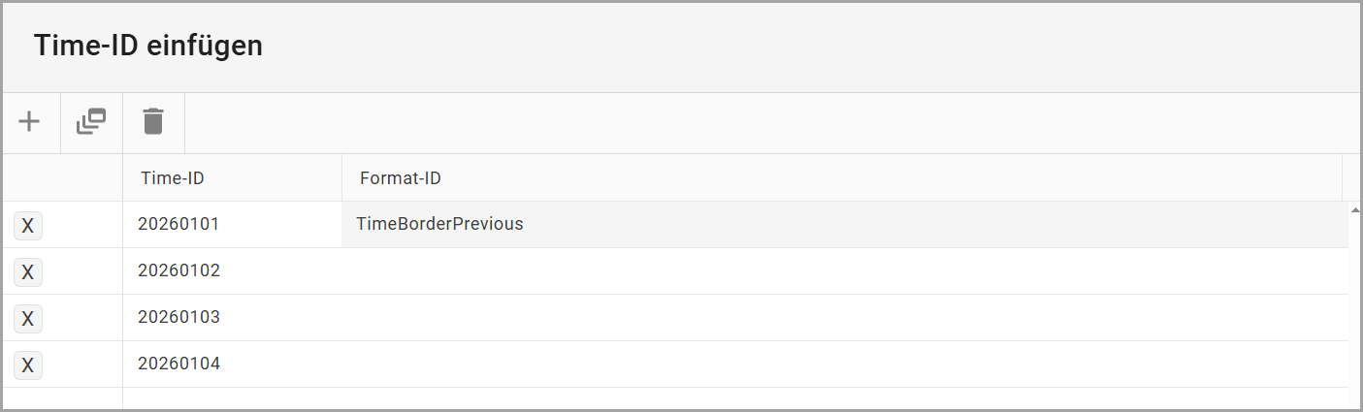Image resolution: width=1363 pixels, height=412 pixels.
Task: Click the table scrollbar up arrow
Action: click(1354, 208)
